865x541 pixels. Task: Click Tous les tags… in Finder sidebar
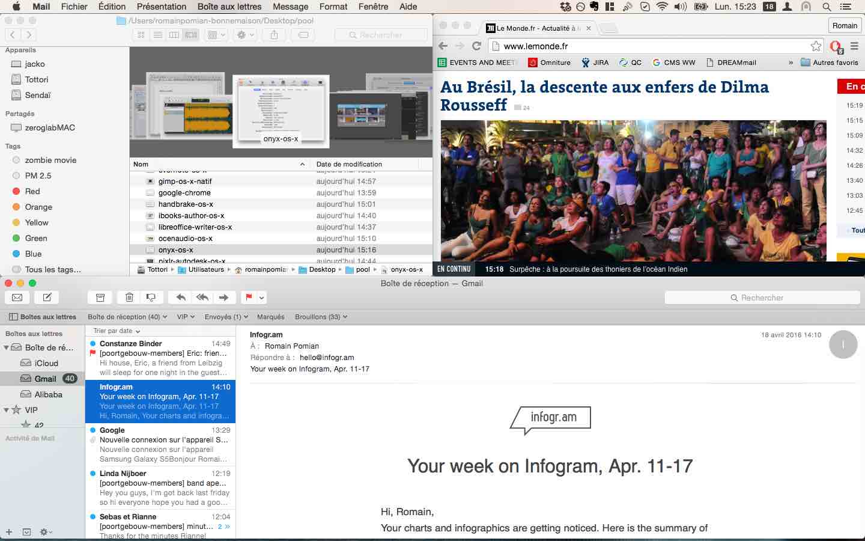[53, 269]
